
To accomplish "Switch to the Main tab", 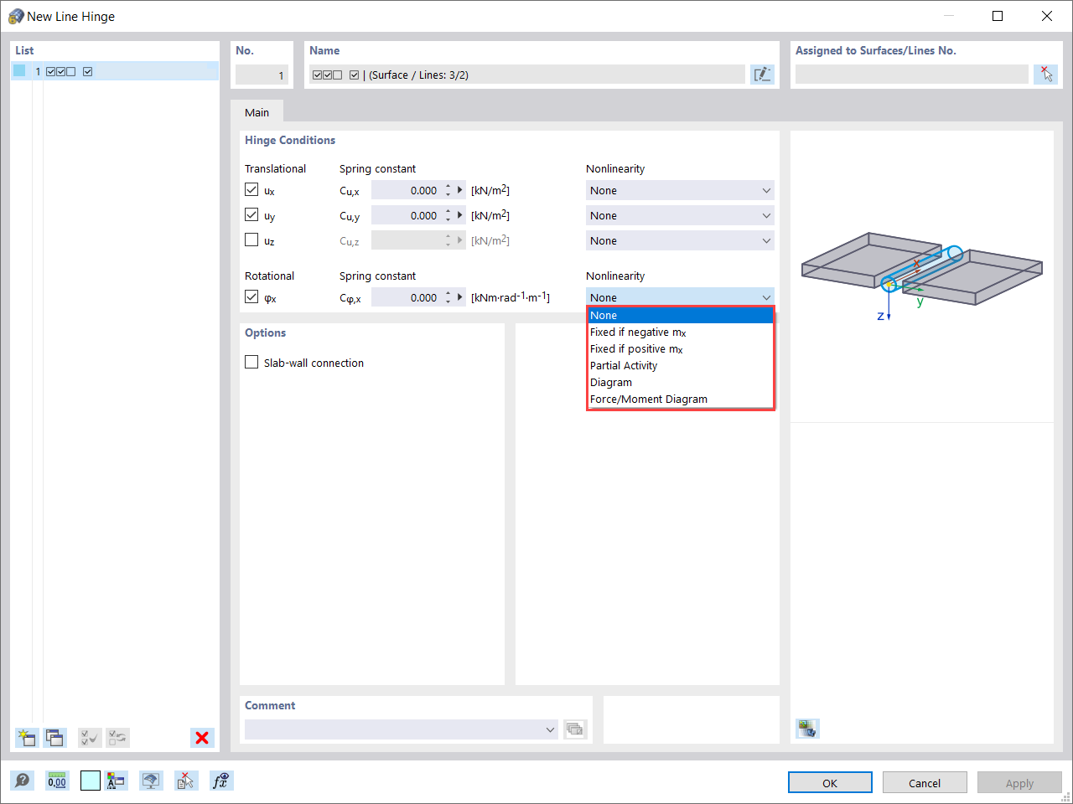I will click(x=257, y=111).
